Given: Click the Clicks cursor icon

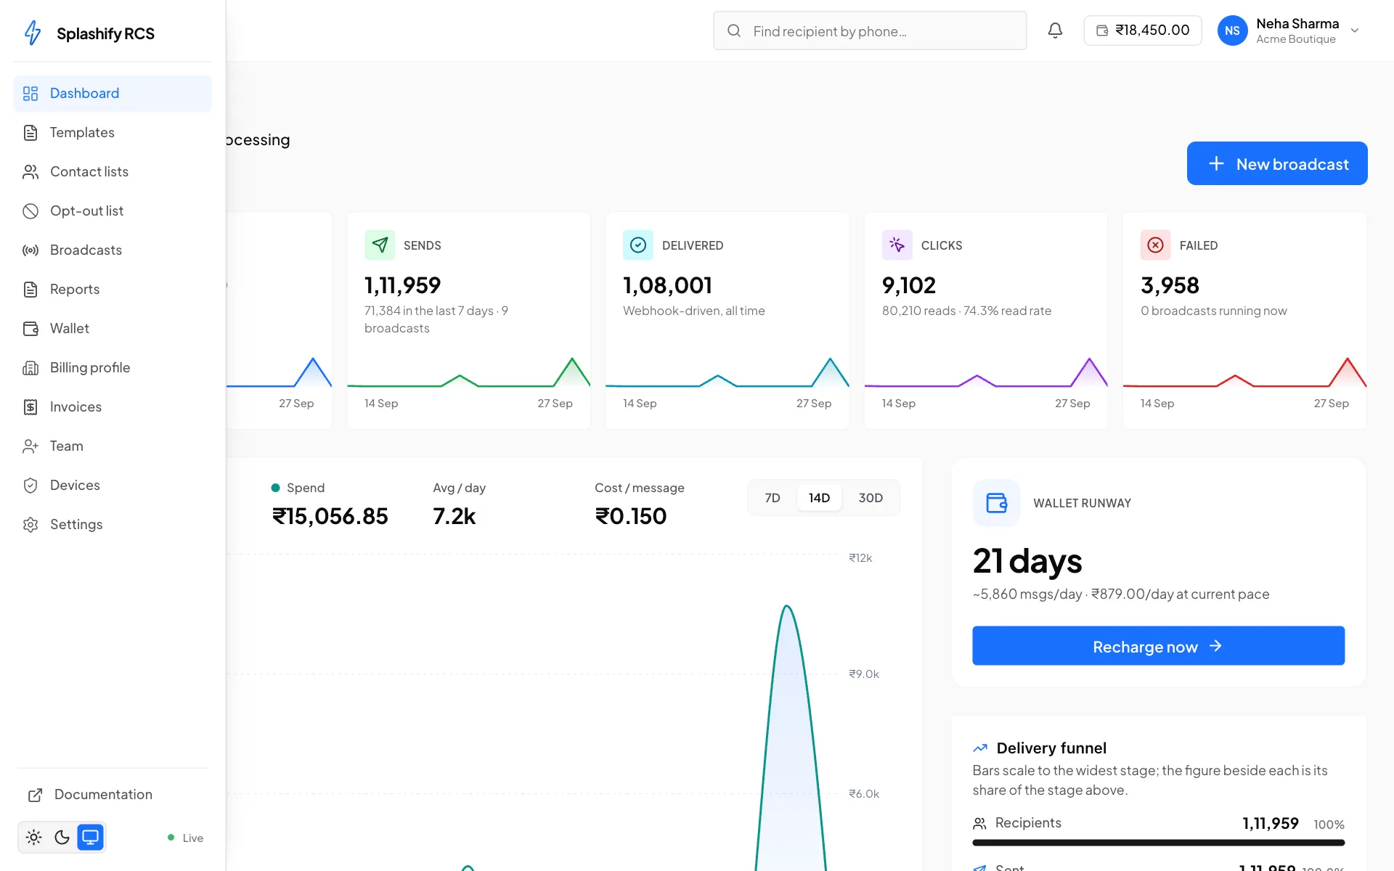Looking at the screenshot, I should (897, 245).
